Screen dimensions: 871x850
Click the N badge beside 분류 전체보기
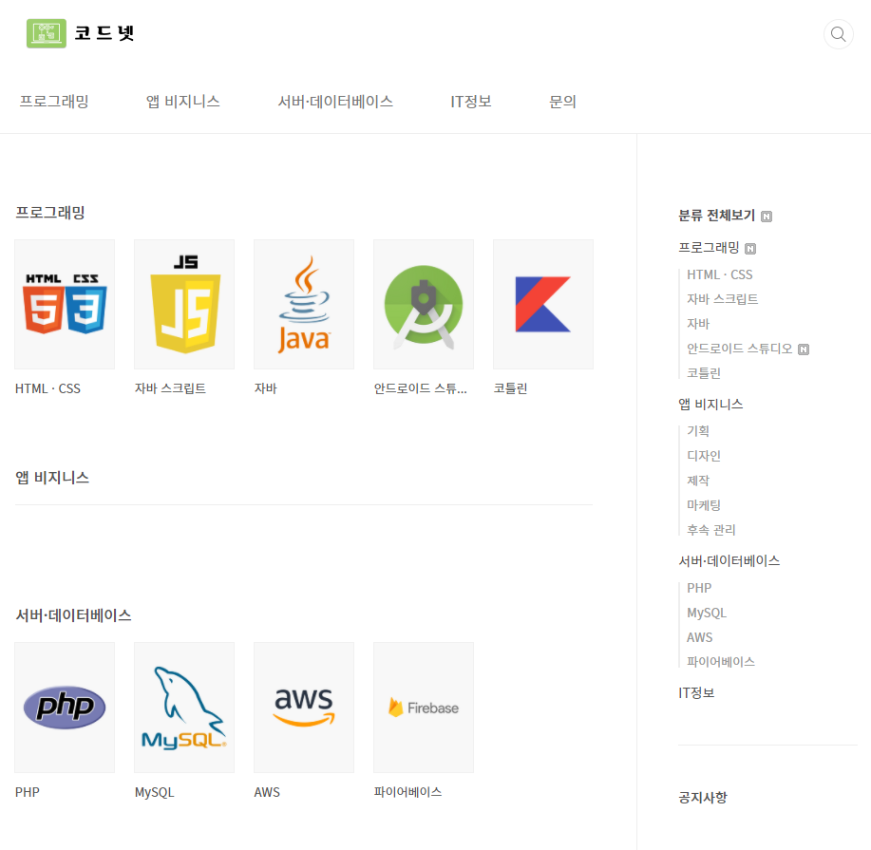pos(767,217)
